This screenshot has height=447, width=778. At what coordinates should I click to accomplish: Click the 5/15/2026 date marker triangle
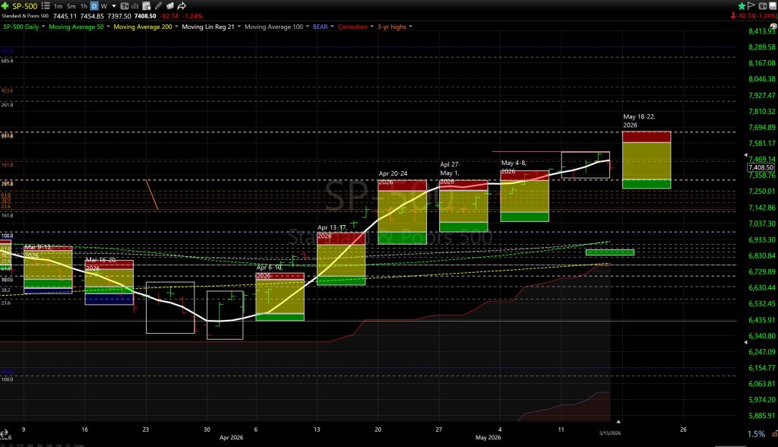(618, 422)
